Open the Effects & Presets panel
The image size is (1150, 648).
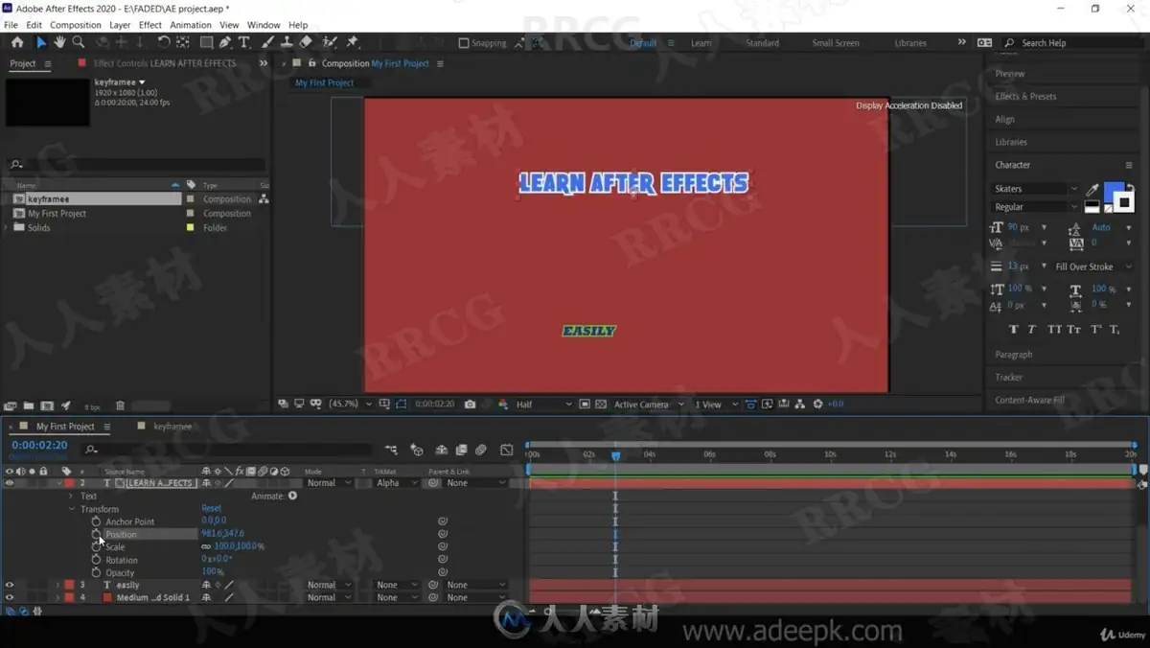pyautogui.click(x=1025, y=96)
